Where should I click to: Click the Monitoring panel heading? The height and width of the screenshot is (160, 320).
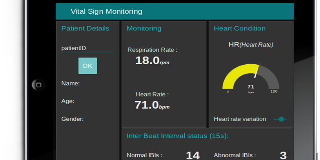144,28
